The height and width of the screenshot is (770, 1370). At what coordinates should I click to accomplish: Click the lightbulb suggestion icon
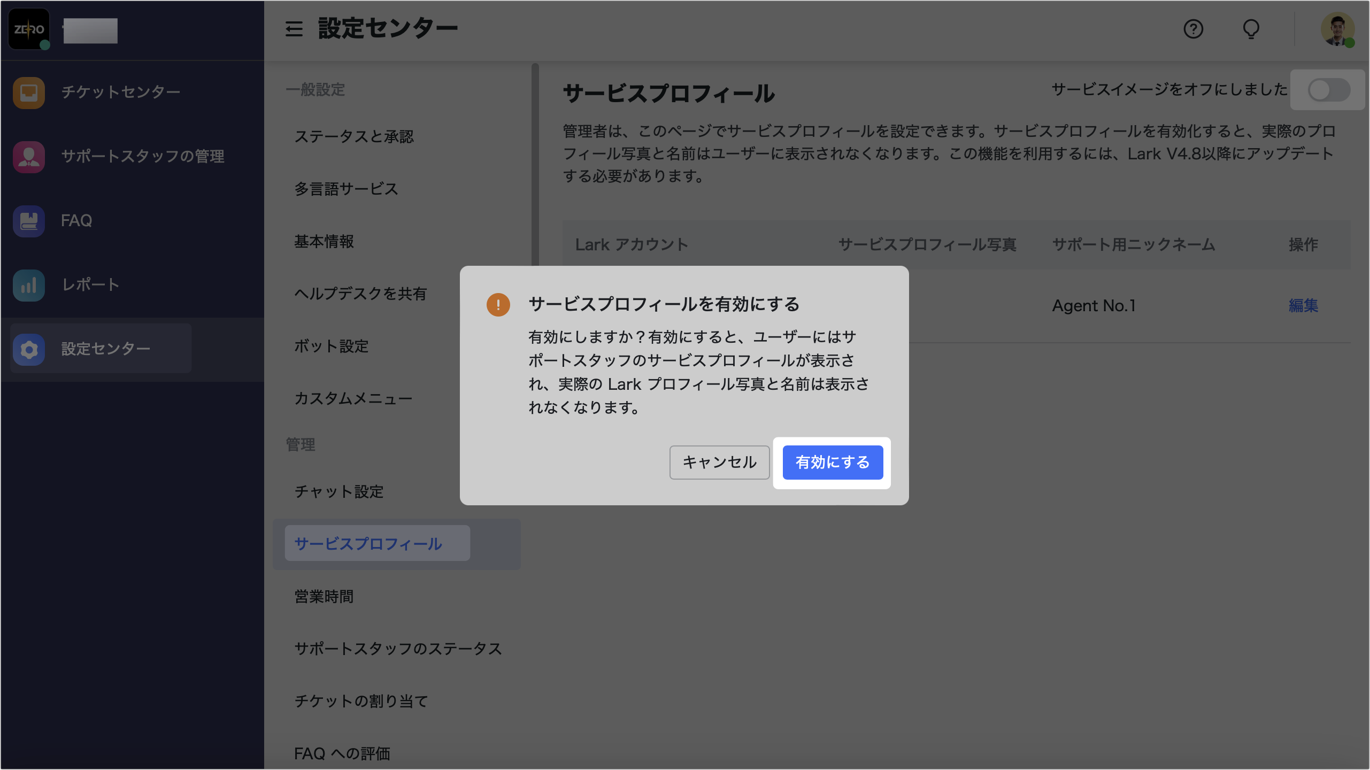pyautogui.click(x=1251, y=29)
